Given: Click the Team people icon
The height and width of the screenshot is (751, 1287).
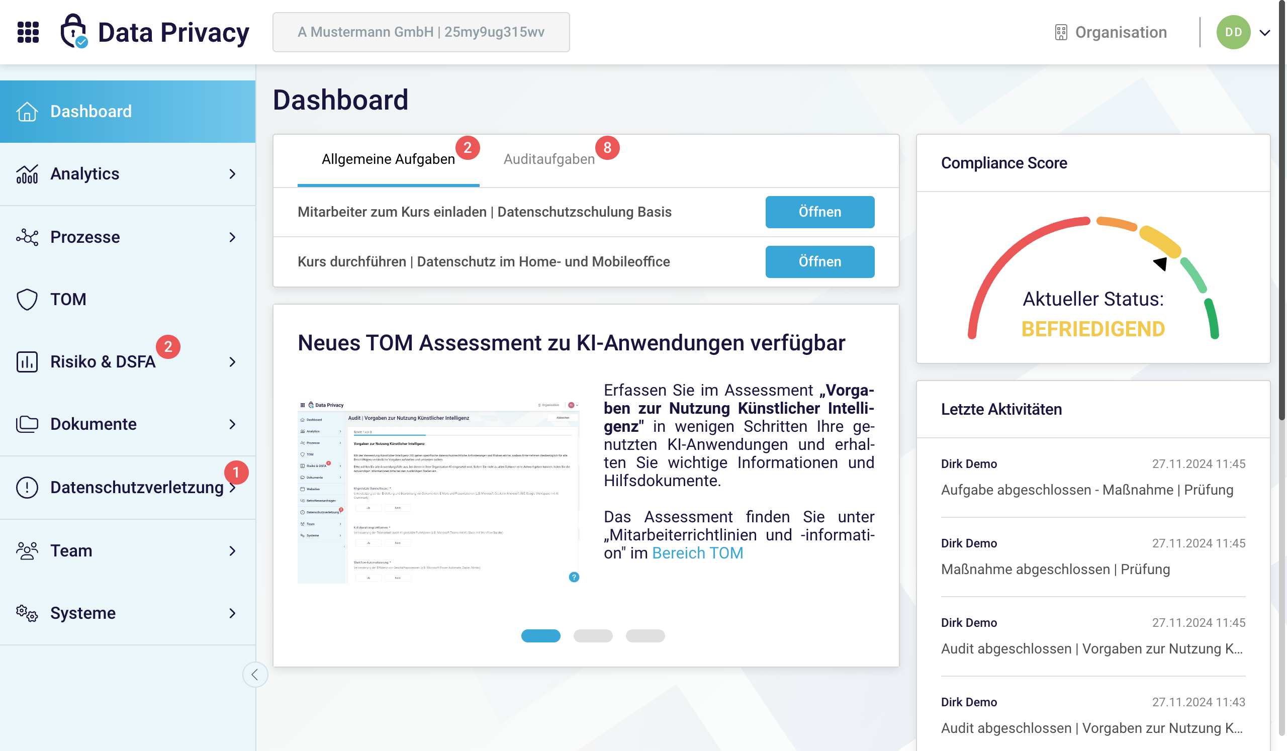Looking at the screenshot, I should coord(27,551).
